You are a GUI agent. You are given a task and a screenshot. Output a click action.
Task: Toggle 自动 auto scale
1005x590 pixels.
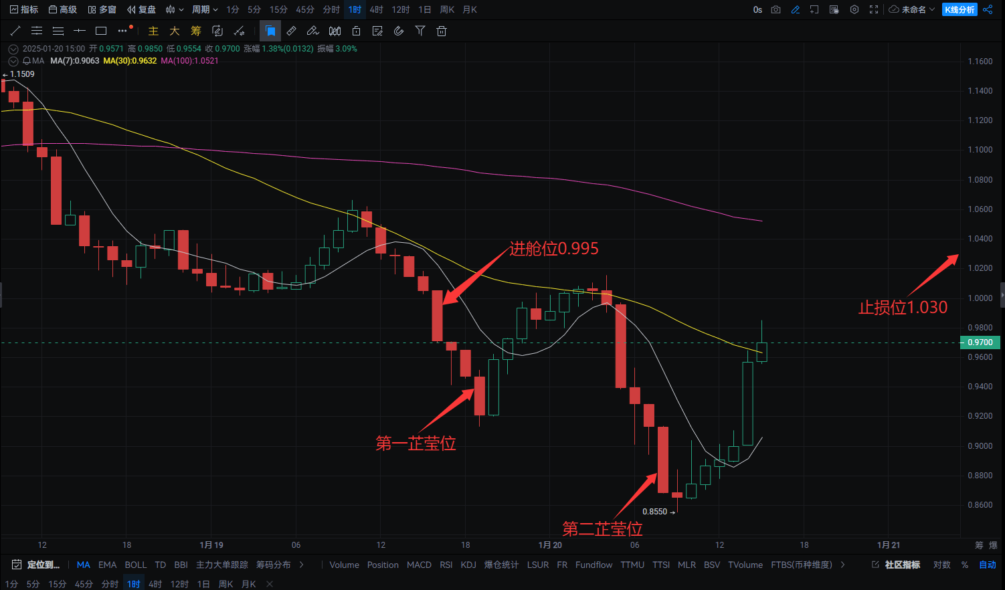coord(988,565)
